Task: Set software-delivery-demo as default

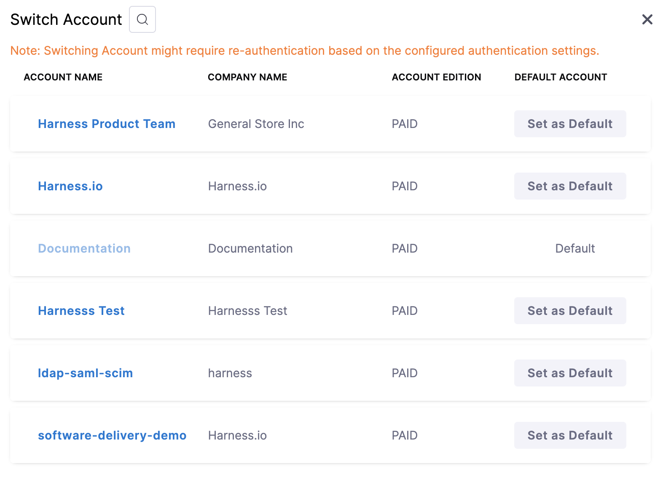Action: tap(570, 435)
